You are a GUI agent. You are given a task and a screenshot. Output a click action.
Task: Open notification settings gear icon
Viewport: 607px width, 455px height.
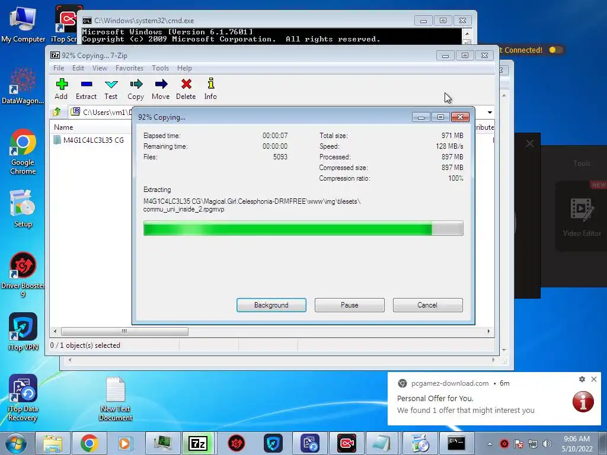point(582,379)
